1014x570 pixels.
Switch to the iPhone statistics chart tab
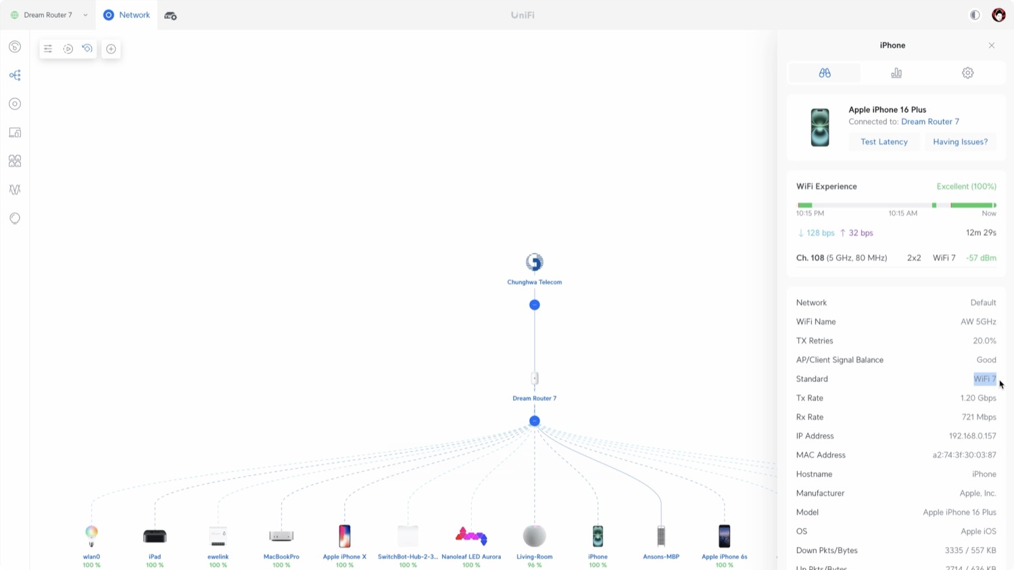896,73
